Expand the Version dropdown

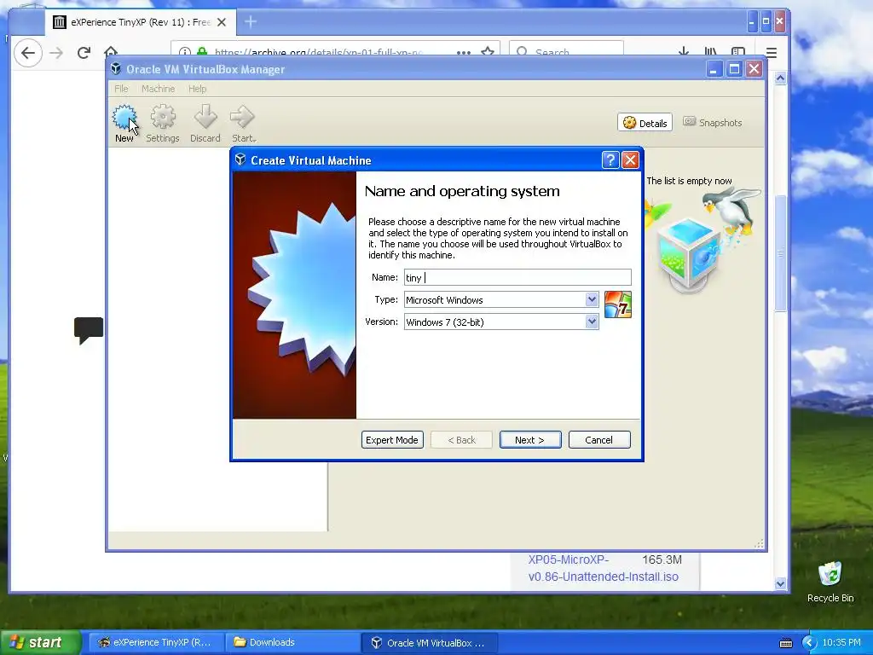592,322
